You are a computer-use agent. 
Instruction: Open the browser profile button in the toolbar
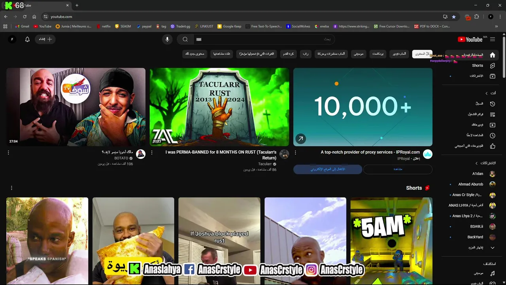click(491, 17)
